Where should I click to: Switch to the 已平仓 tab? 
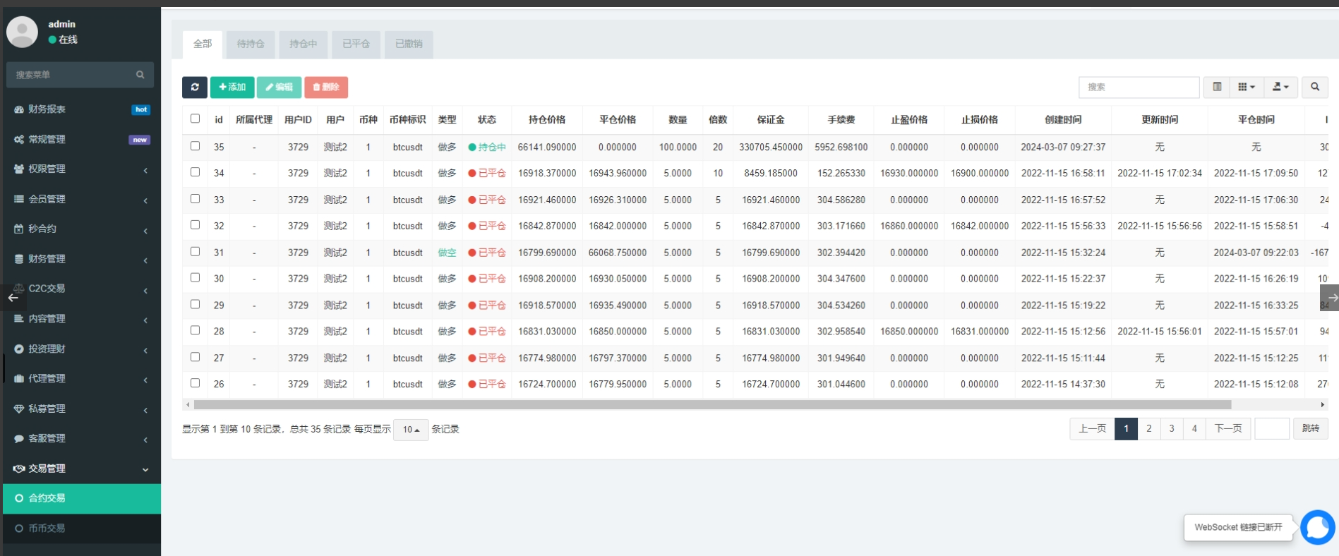356,44
